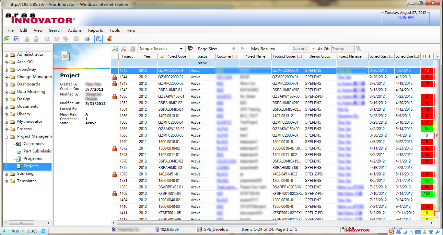Expand the Change Management folder
Image resolution: width=443 pixels, height=235 pixels.
click(x=6, y=77)
